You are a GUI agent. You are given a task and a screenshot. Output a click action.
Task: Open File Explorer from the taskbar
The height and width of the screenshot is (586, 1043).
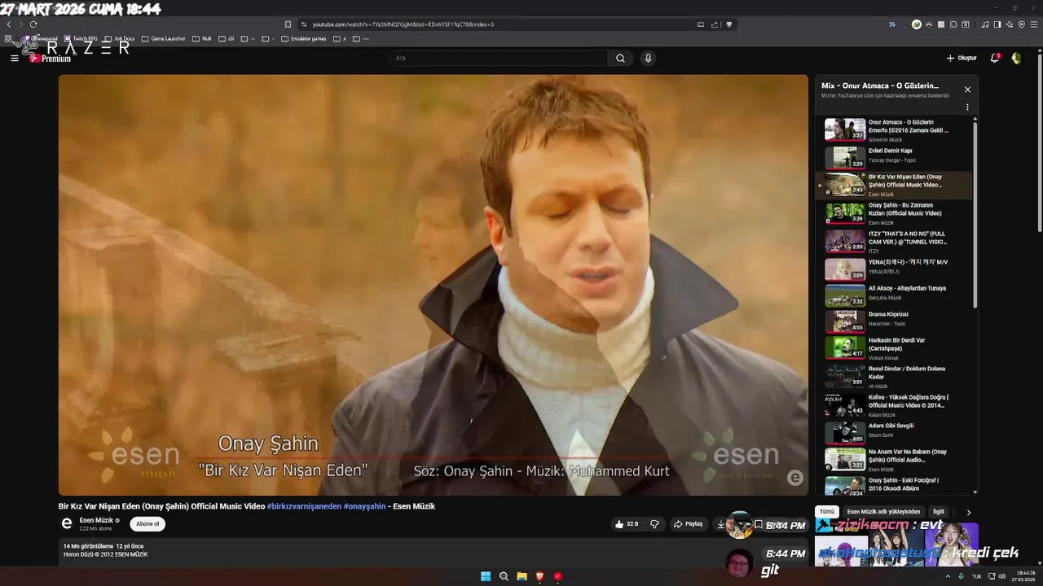pyautogui.click(x=521, y=576)
